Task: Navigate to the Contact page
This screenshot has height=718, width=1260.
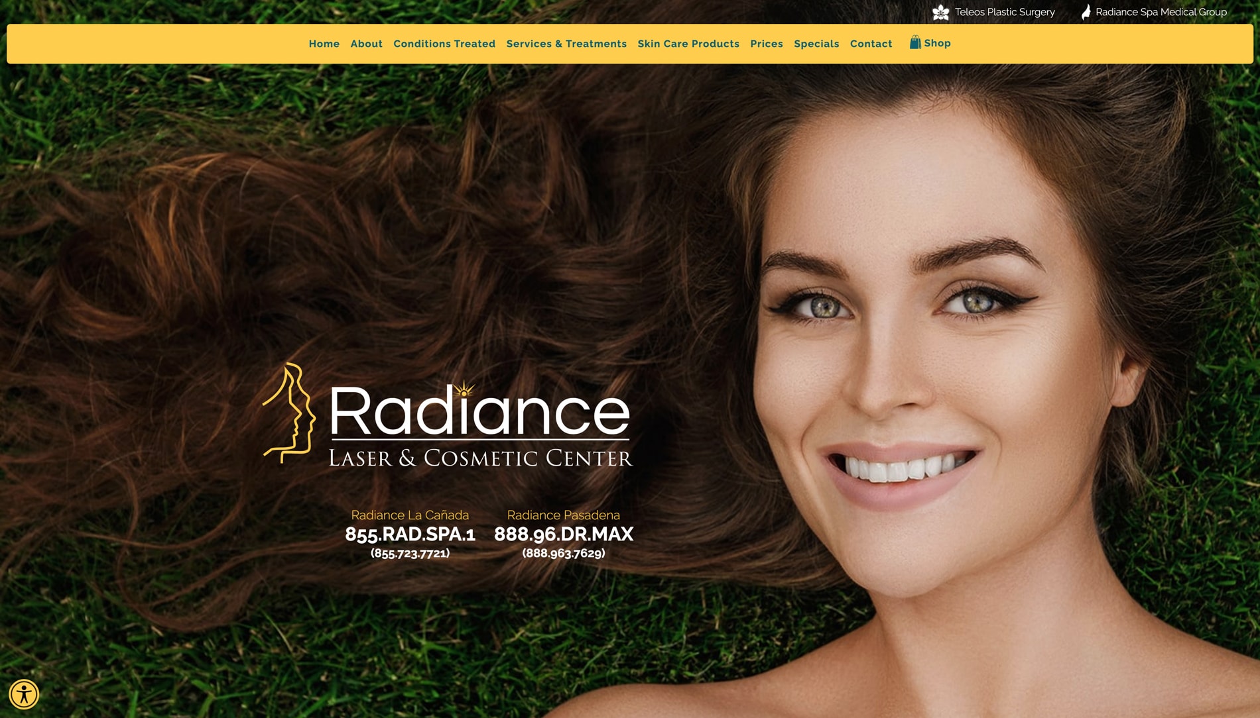Action: tap(871, 44)
